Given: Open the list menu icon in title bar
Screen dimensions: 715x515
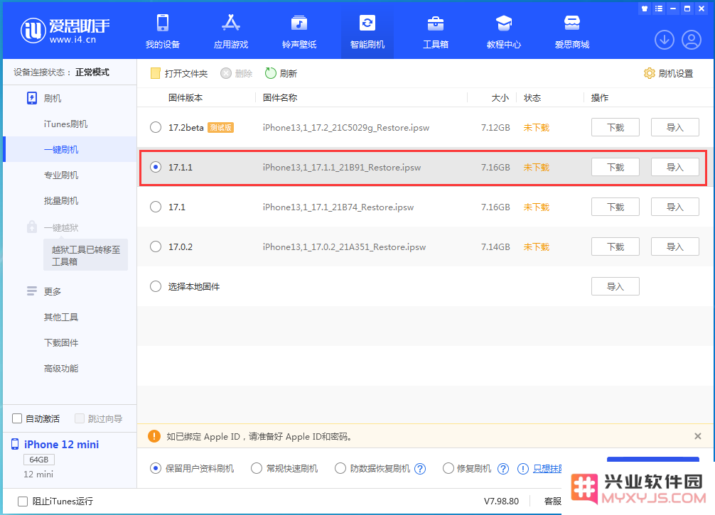Looking at the screenshot, I should [x=658, y=9].
